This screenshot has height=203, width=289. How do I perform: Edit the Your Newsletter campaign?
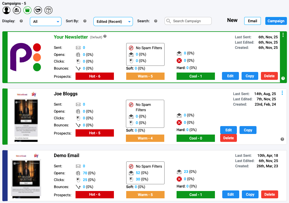coord(230,76)
